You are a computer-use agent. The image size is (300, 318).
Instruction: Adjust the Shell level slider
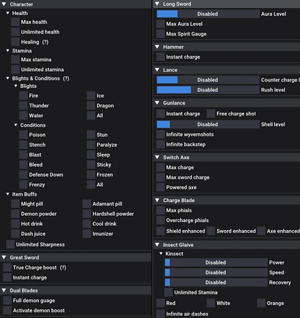[208, 124]
